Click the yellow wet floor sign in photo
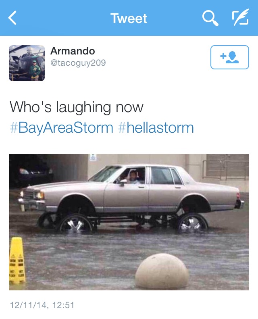The width and height of the screenshot is (258, 319). tap(17, 261)
